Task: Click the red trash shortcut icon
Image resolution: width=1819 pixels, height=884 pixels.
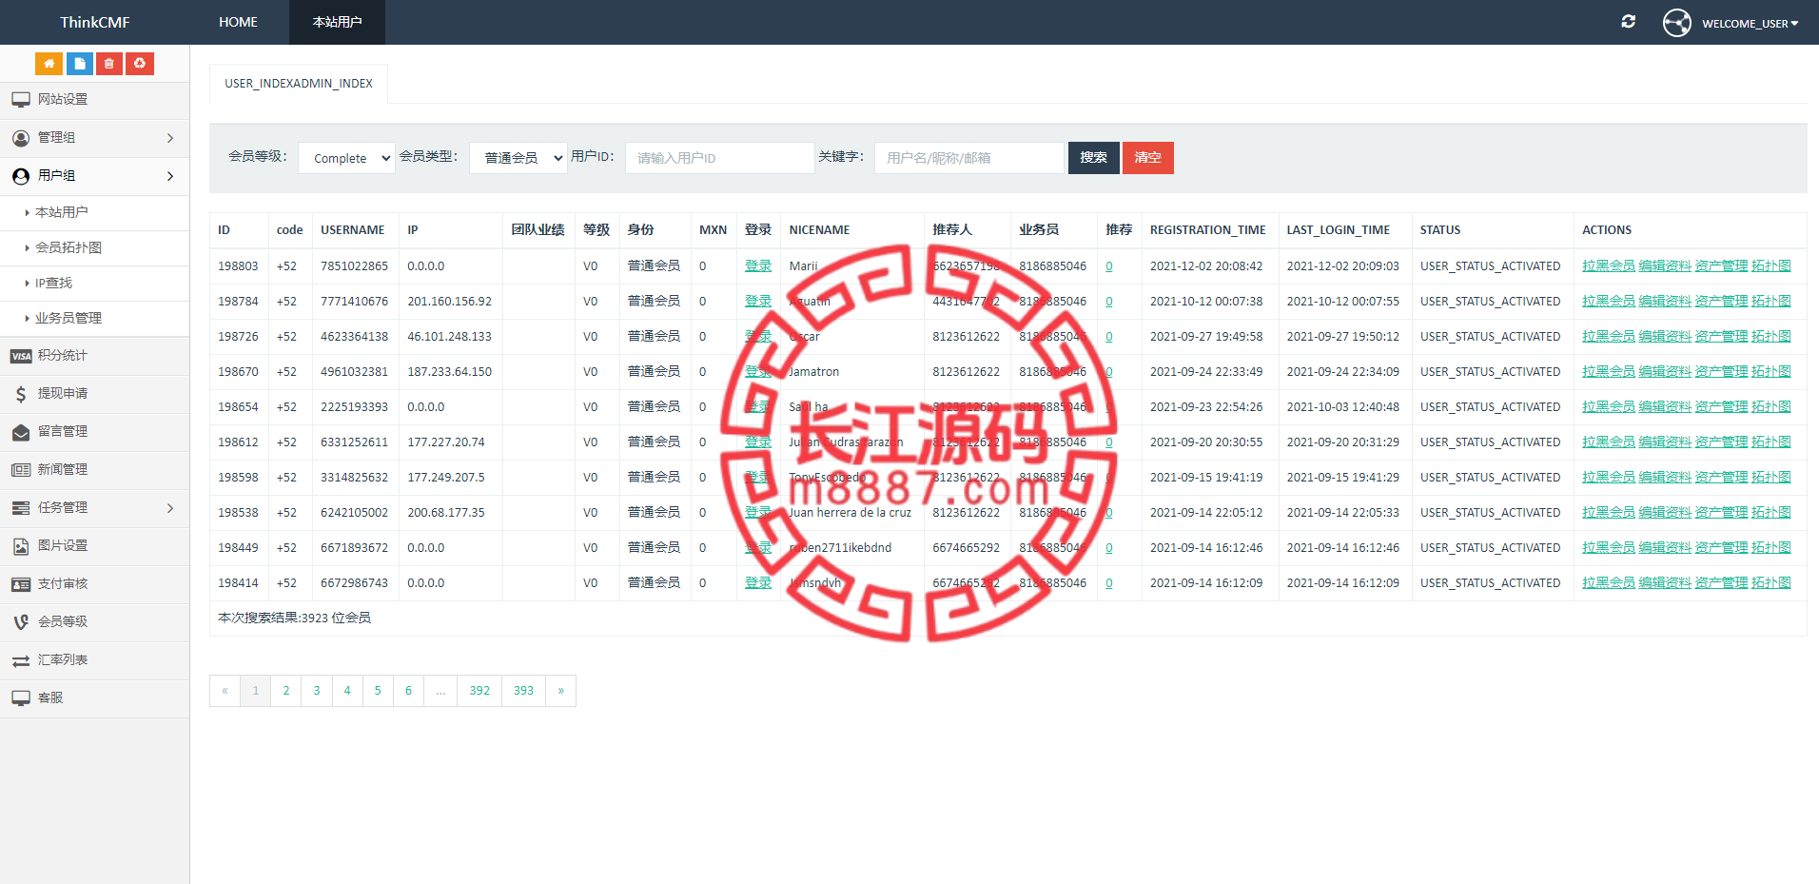Action: 109,64
